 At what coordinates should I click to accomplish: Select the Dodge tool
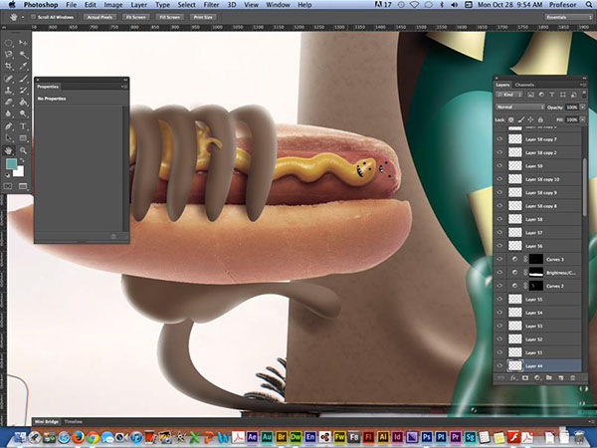23,113
